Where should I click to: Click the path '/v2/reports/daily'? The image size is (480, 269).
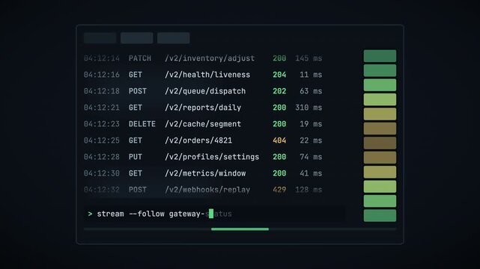click(x=203, y=108)
